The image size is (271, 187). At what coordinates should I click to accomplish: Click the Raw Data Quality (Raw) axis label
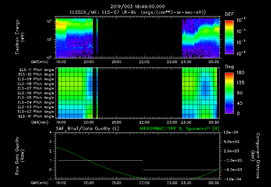pos(20,156)
